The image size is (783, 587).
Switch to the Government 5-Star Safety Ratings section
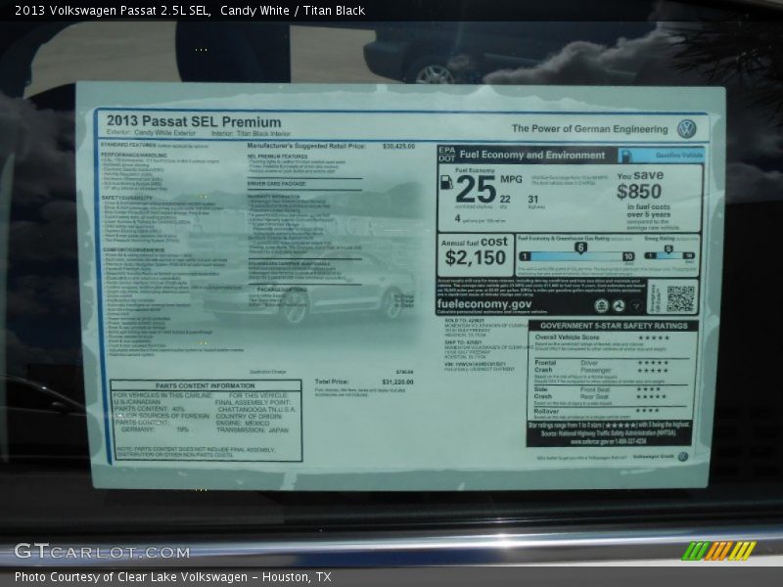(615, 326)
